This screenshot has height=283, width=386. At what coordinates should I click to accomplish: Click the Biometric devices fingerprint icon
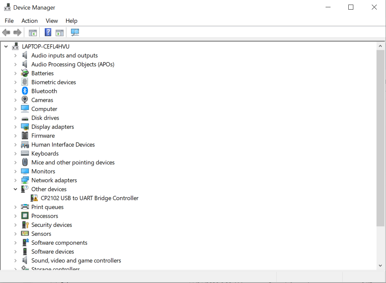25,82
